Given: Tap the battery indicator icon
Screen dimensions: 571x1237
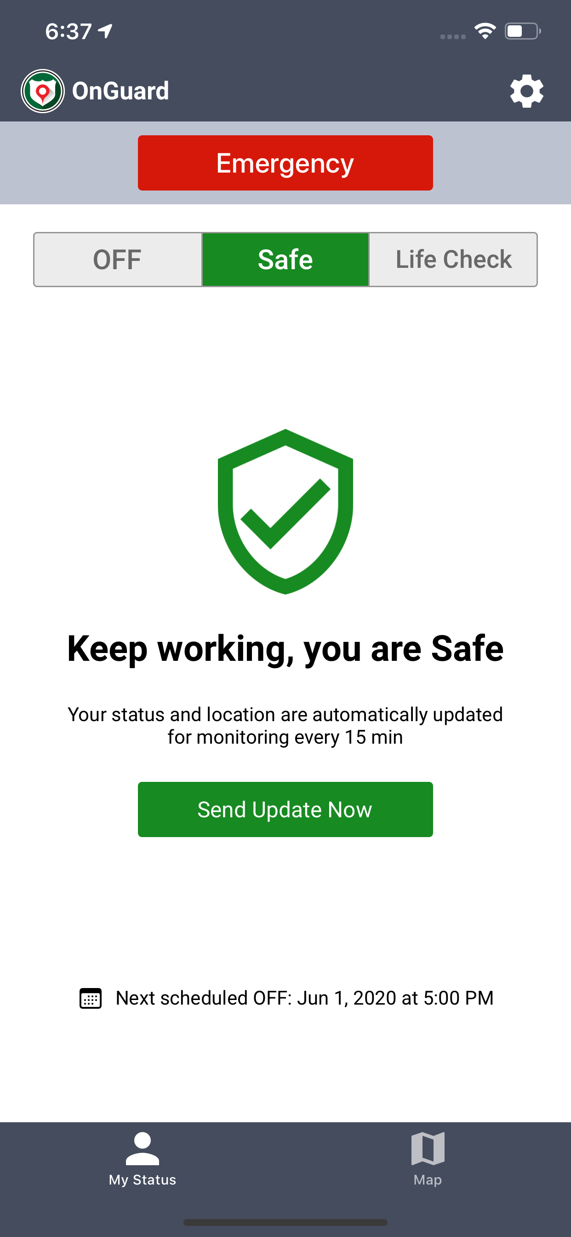Looking at the screenshot, I should 523,31.
